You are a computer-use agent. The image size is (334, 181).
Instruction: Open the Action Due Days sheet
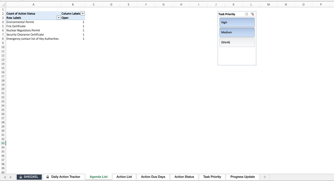pyautogui.click(x=153, y=177)
